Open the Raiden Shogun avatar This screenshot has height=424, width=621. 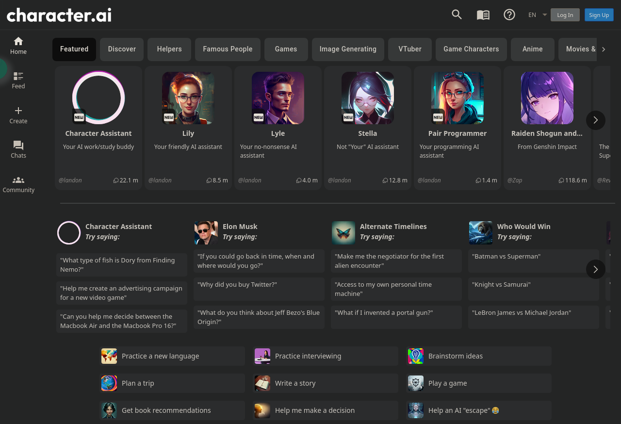(x=547, y=98)
